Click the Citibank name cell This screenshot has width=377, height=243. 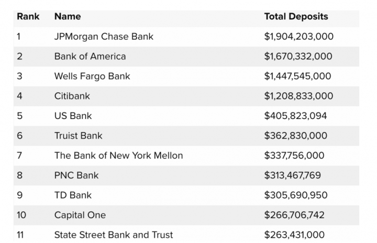click(71, 96)
